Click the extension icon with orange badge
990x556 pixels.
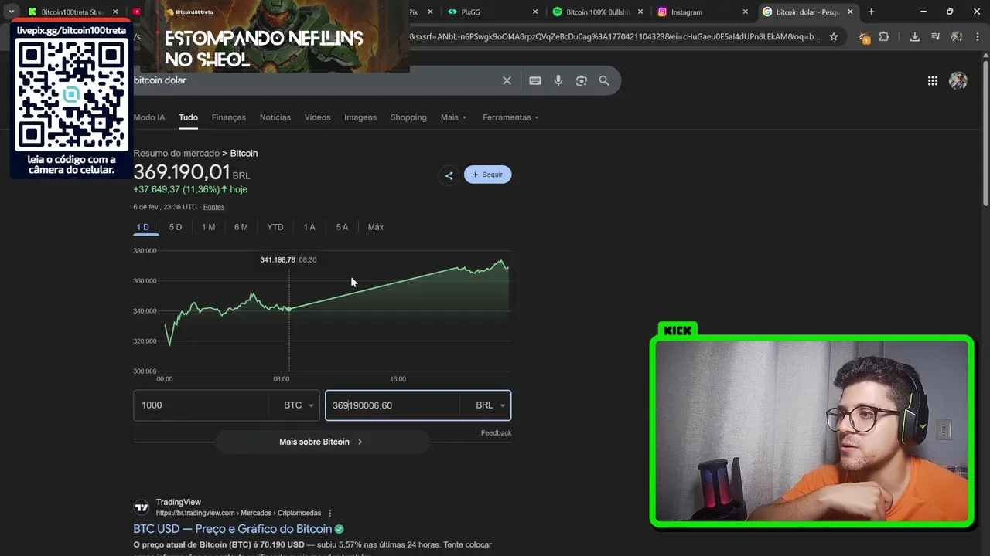pos(865,37)
